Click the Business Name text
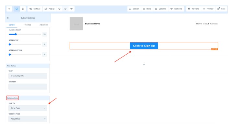The image size is (231, 129). [92, 24]
